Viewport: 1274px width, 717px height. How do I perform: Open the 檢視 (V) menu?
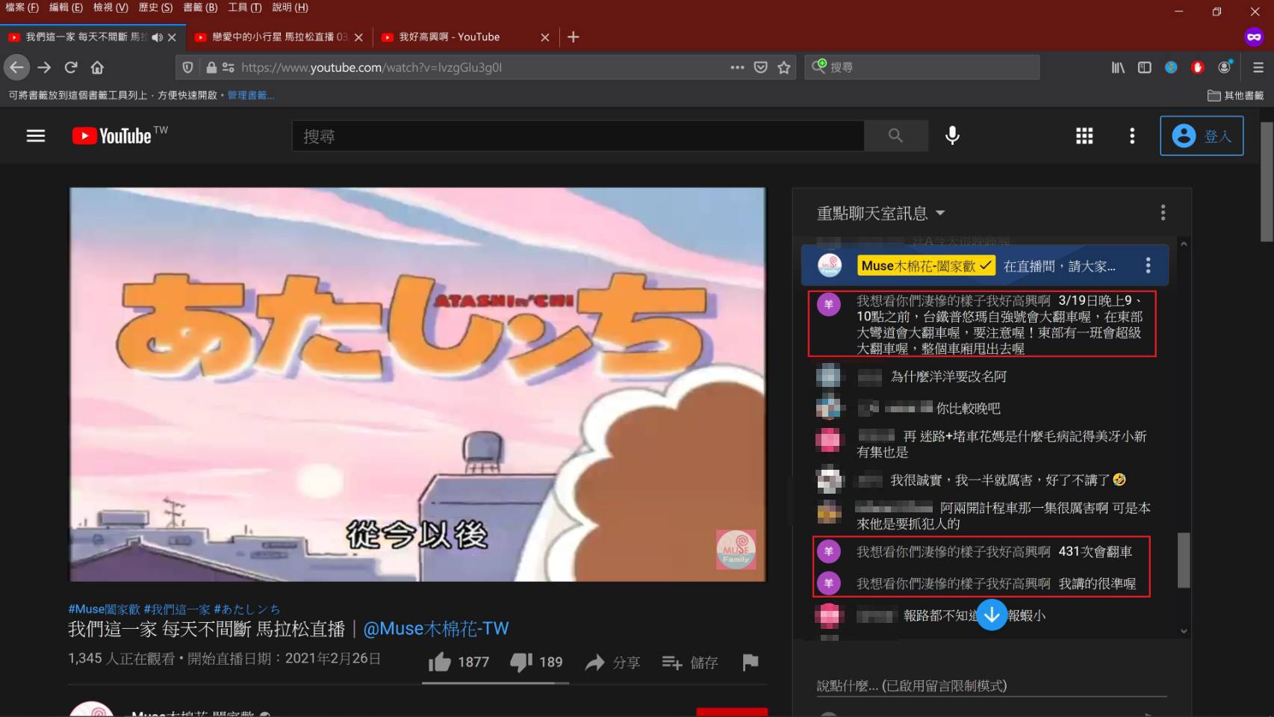tap(111, 7)
